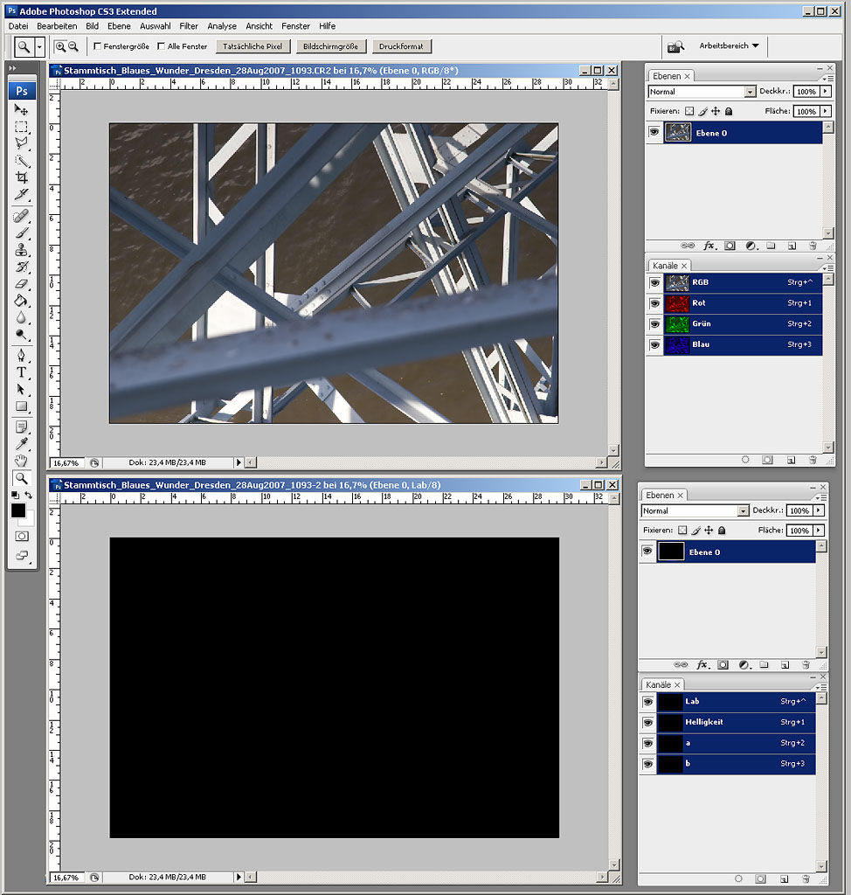Open the Ebene menu

(119, 26)
